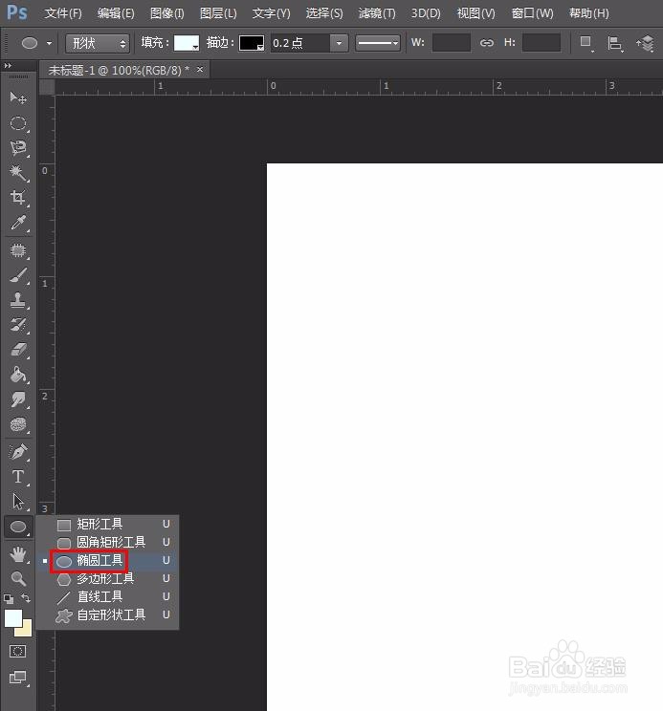The width and height of the screenshot is (663, 711).
Task: Click the foreground color swatch
Action: click(x=13, y=617)
